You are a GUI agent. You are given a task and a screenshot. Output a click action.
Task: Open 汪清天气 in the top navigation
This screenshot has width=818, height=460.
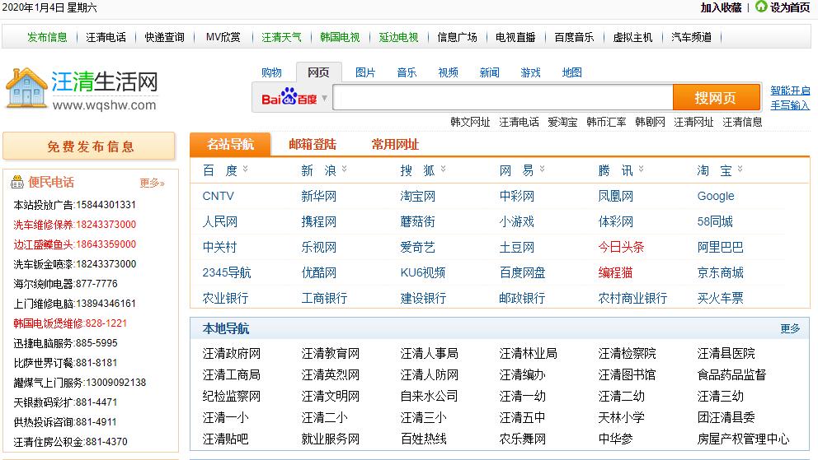281,37
